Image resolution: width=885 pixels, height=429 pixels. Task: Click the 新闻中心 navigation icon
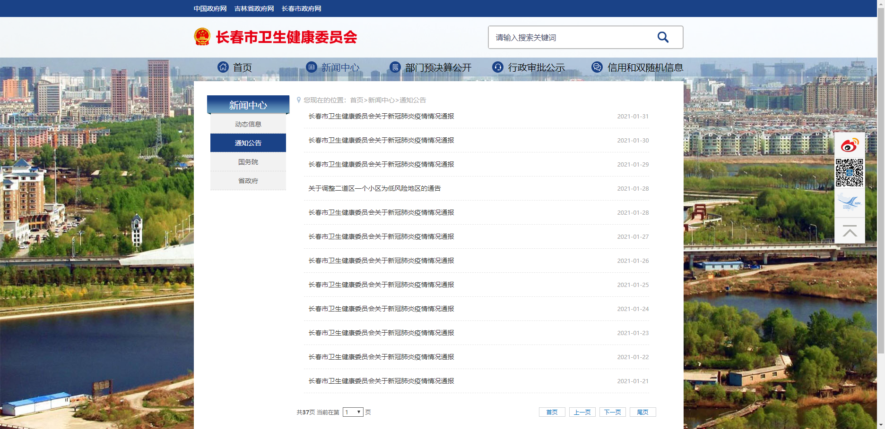coord(312,67)
